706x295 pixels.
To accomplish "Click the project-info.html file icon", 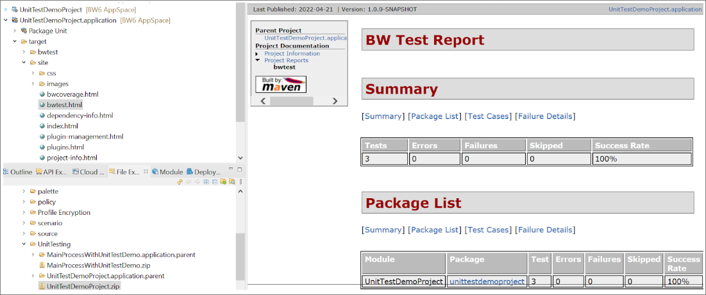I will (42, 158).
